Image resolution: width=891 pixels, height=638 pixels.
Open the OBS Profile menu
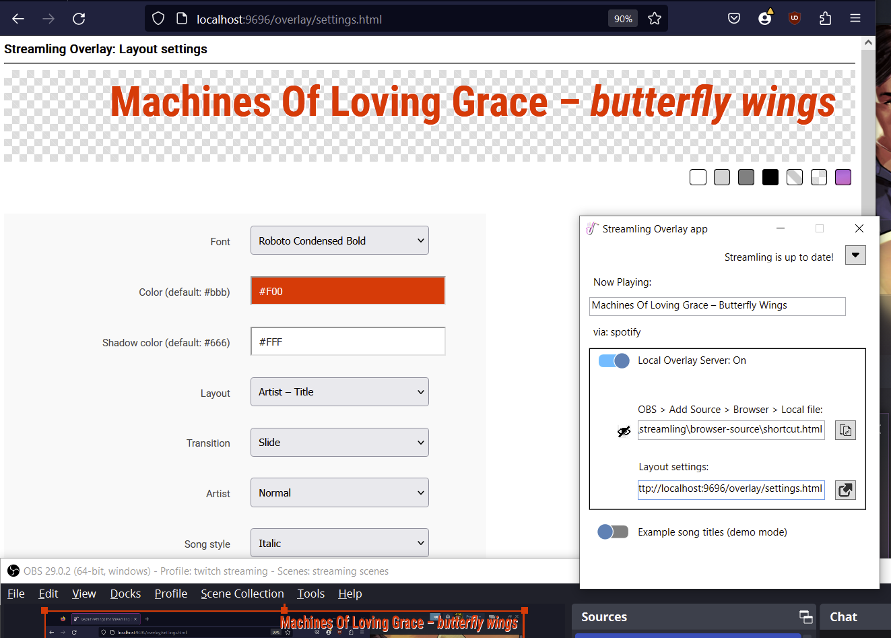click(x=171, y=594)
